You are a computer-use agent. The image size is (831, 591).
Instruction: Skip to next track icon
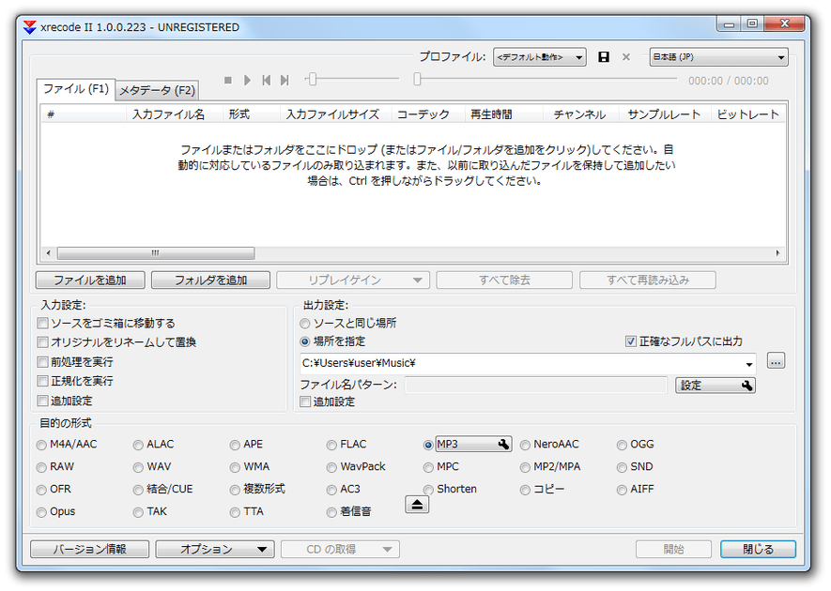click(285, 80)
